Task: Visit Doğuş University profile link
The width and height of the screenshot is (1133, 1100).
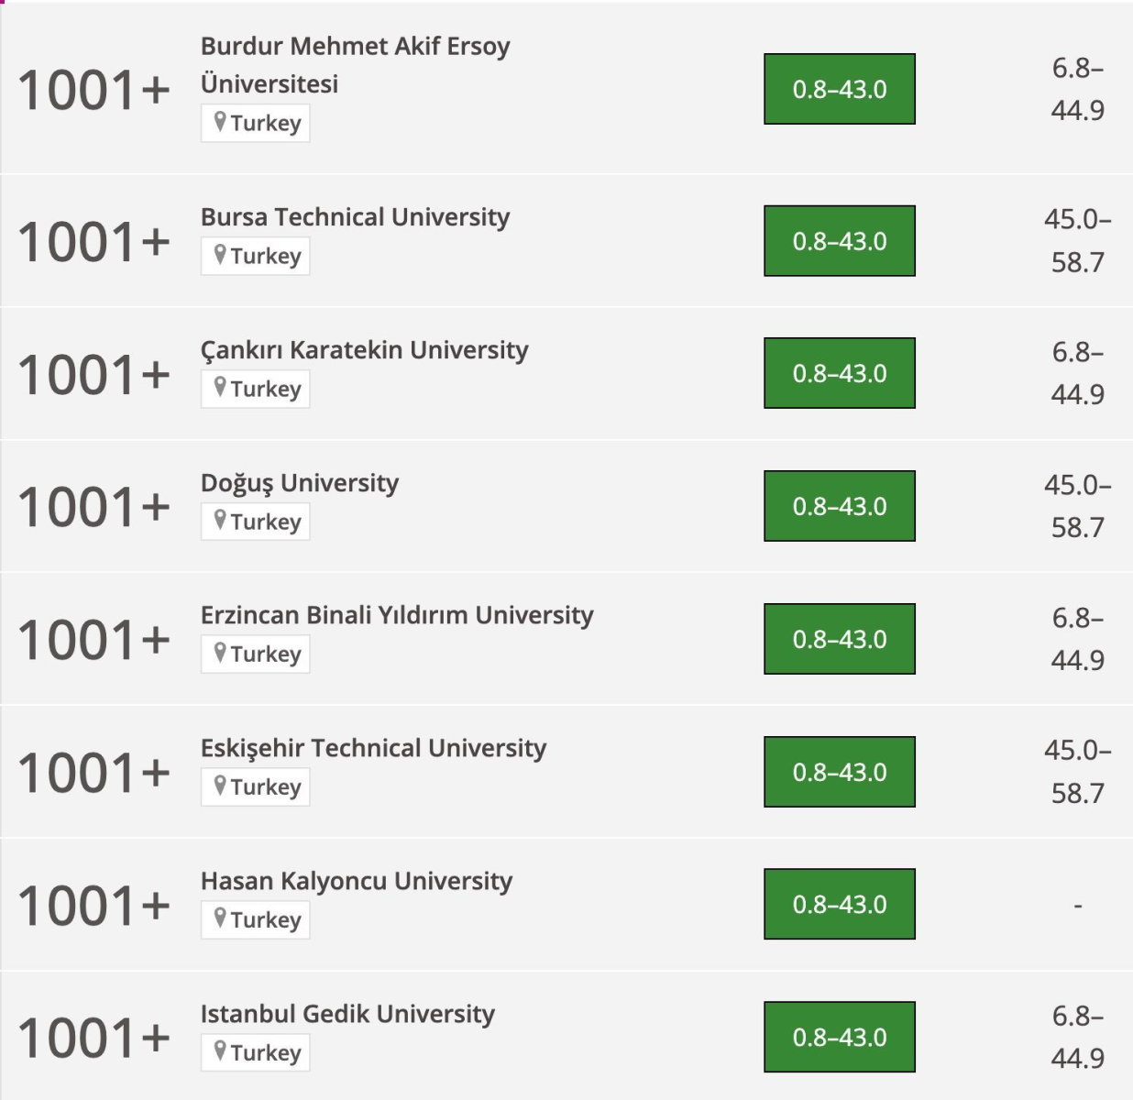Action: [x=300, y=483]
